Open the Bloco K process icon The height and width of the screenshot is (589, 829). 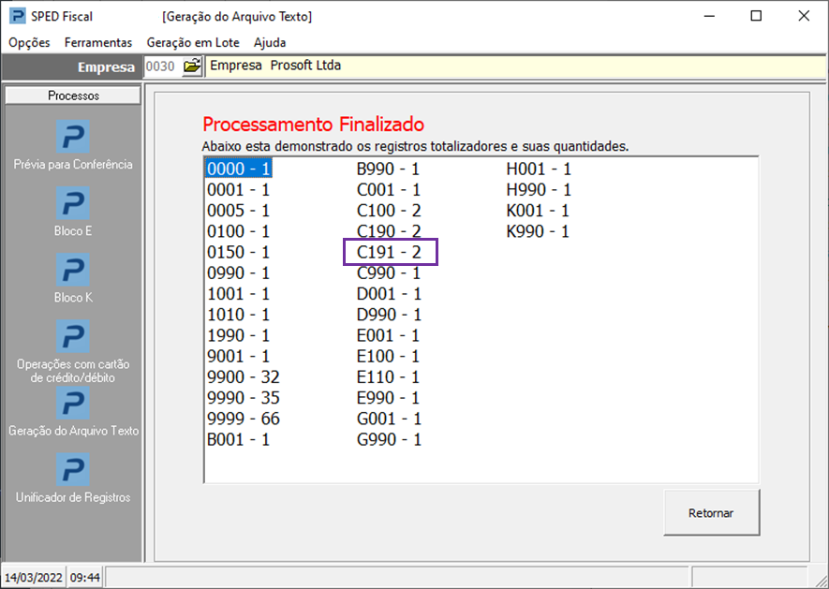point(72,270)
